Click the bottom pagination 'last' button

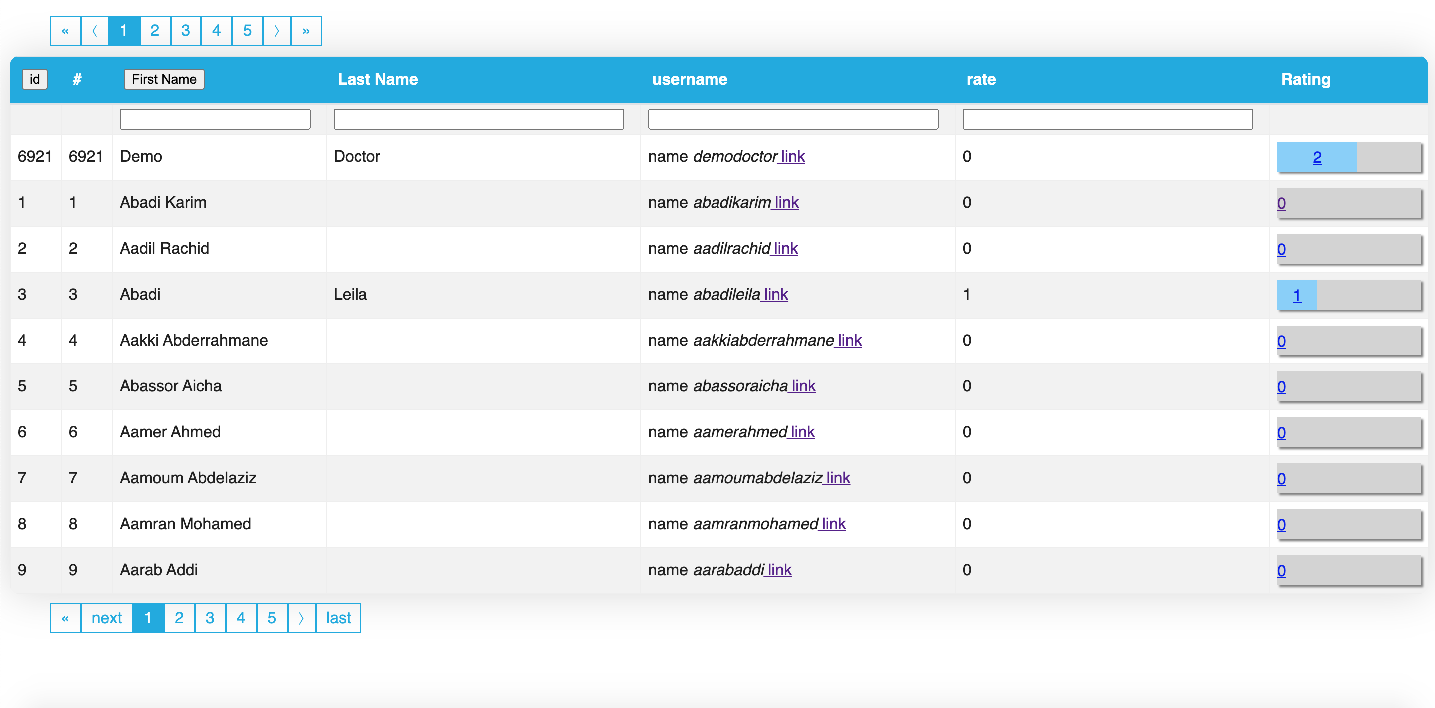point(338,618)
